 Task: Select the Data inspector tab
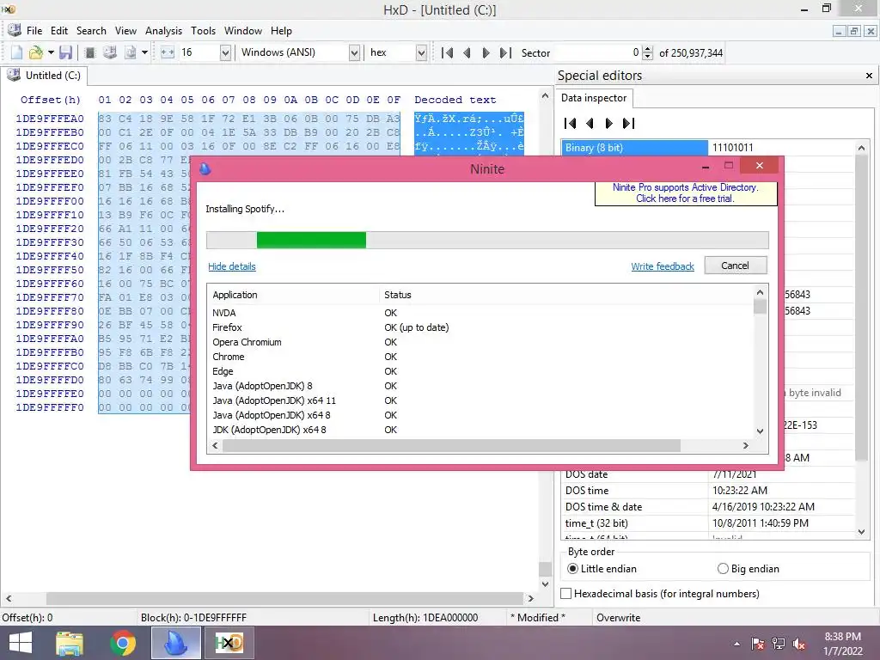pos(594,98)
